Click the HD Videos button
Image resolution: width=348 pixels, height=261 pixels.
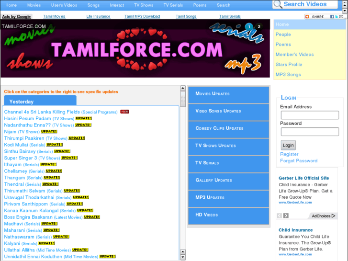(229, 216)
